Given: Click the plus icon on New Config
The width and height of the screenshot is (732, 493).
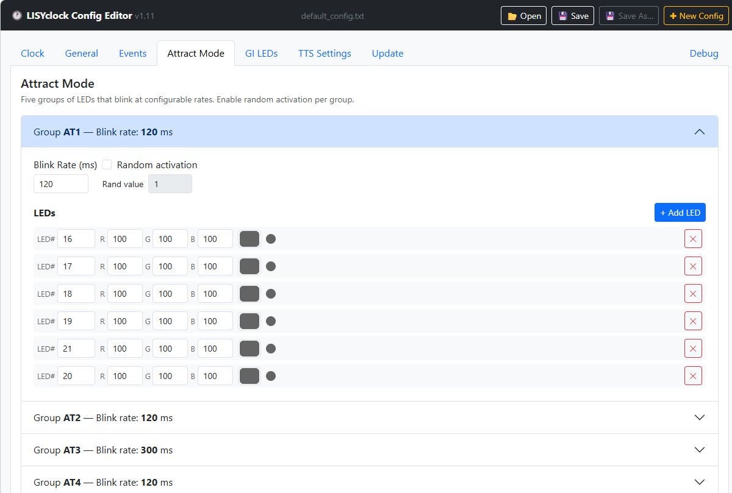Looking at the screenshot, I should (675, 16).
